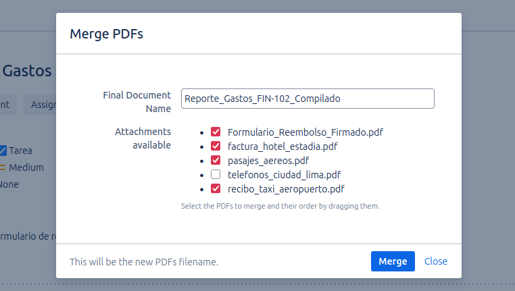Uncheck recibo_taxi_aeropuerto.pdf checkbox

216,188
